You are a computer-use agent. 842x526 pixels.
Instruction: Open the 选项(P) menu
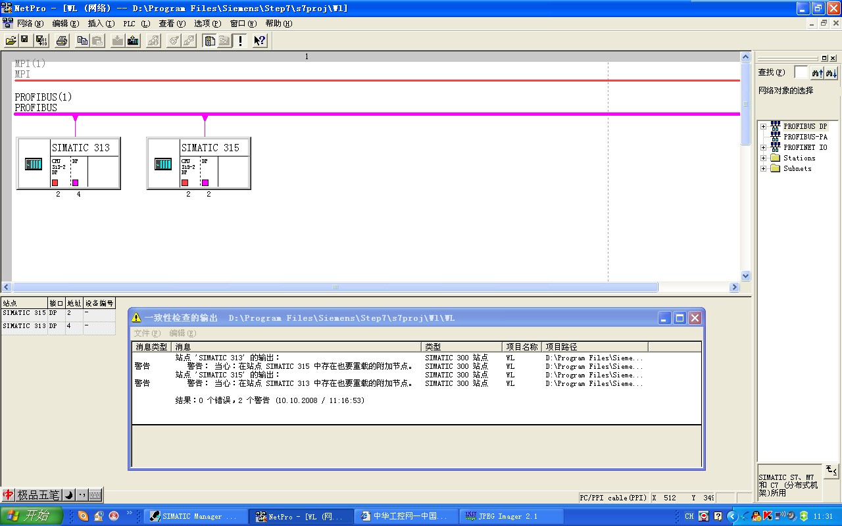[208, 23]
